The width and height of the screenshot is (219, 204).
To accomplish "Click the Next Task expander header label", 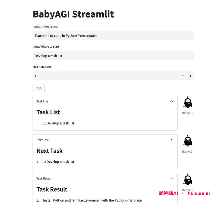I will (x=43, y=140).
